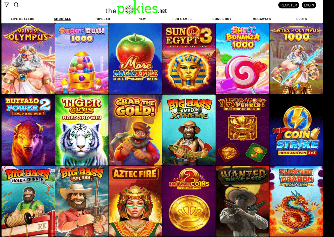Open the Register button

288,5
